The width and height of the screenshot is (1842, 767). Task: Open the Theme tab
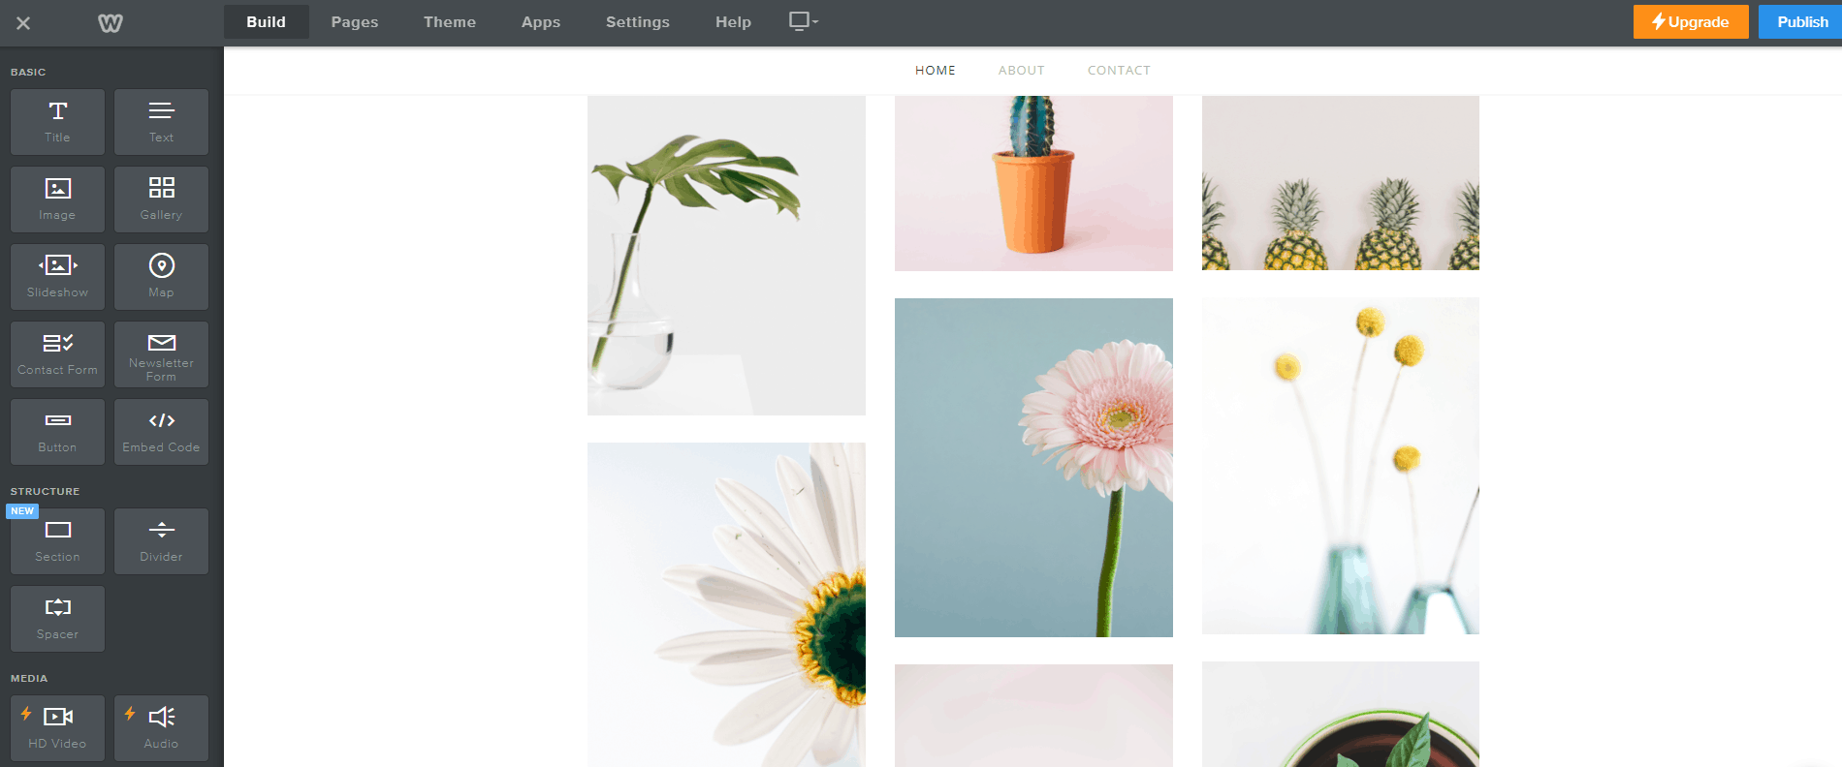coord(450,21)
